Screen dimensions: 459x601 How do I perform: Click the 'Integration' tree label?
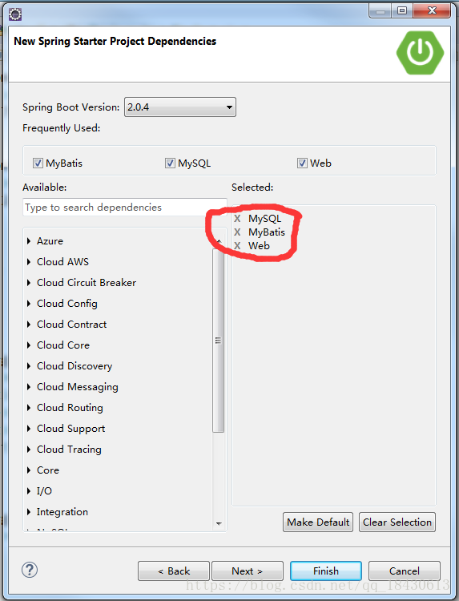point(62,512)
